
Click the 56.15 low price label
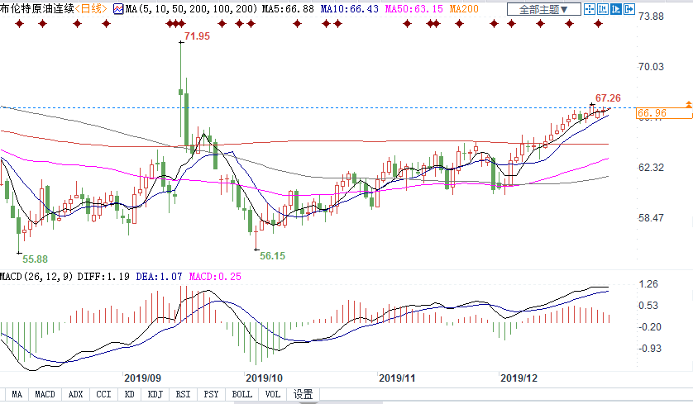click(x=272, y=256)
